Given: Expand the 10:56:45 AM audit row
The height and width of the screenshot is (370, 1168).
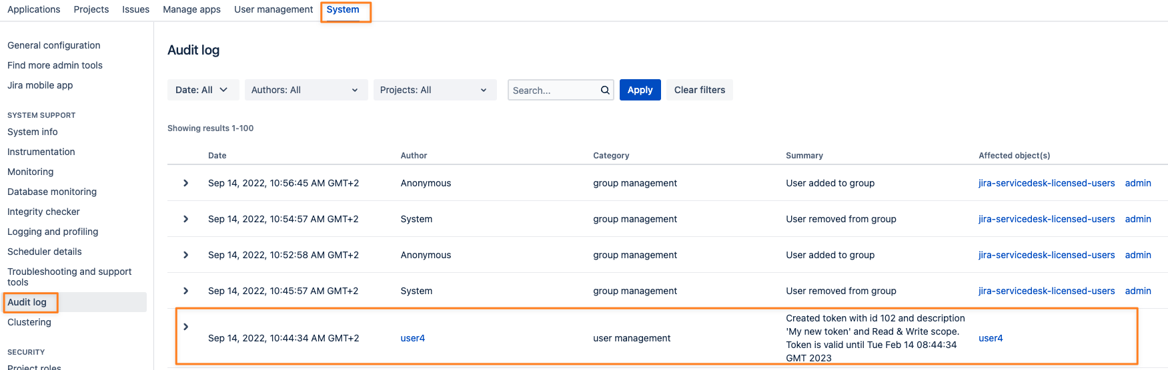Looking at the screenshot, I should (x=185, y=183).
